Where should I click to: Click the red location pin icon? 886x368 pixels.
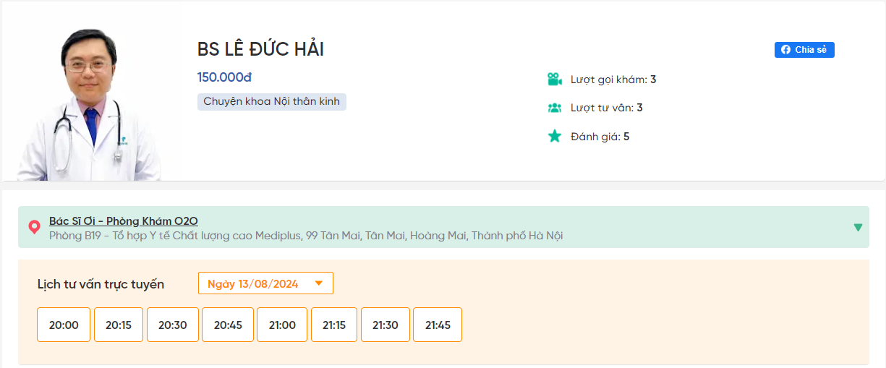(x=34, y=227)
